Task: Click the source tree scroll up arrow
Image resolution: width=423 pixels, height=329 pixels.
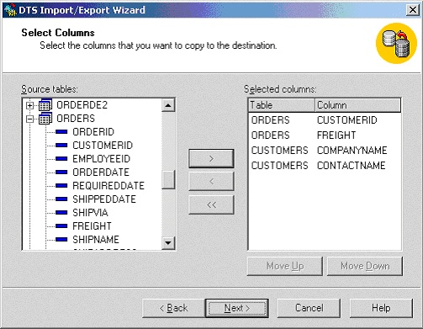Action: point(168,105)
